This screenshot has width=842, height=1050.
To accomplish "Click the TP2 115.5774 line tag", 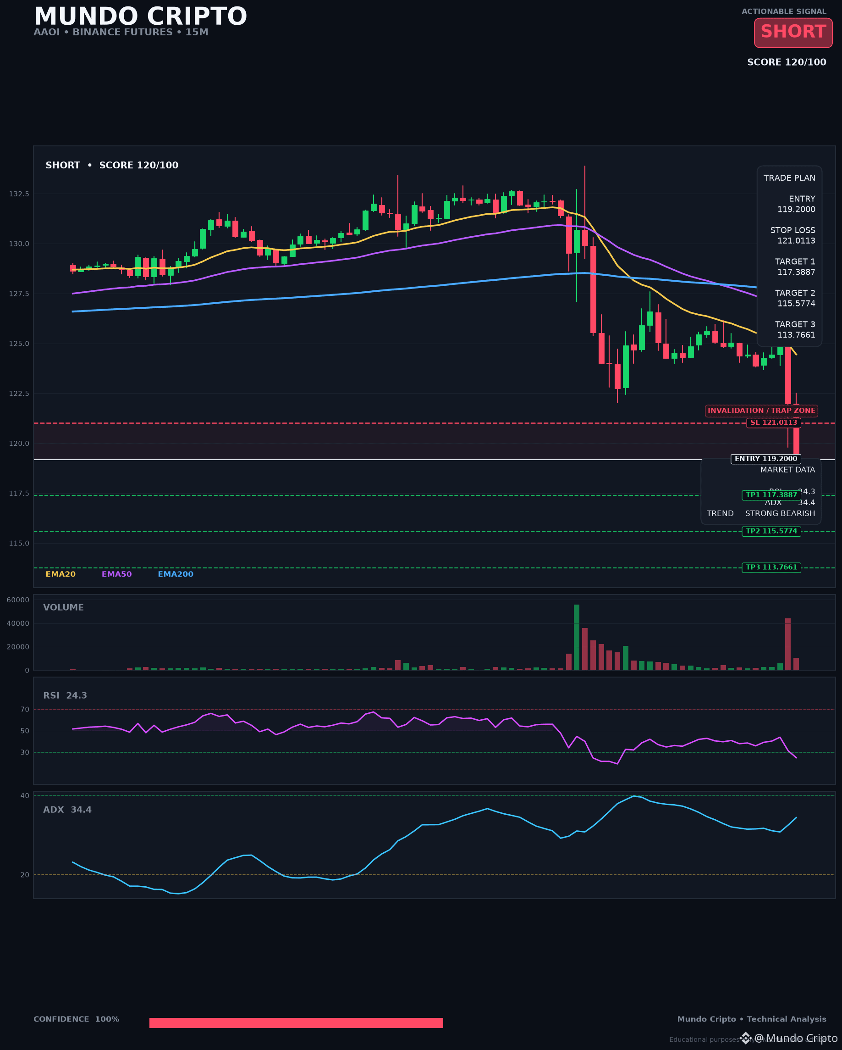I will (771, 531).
